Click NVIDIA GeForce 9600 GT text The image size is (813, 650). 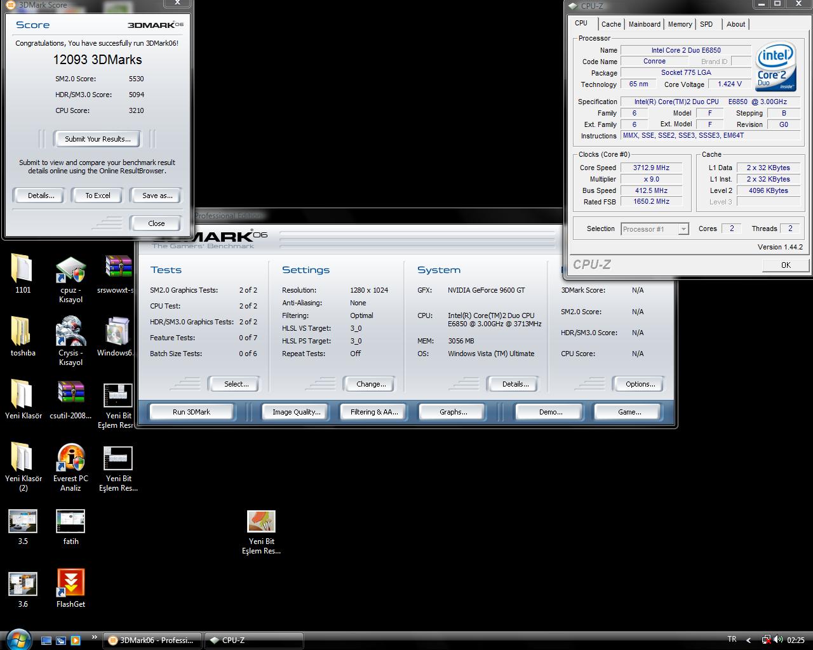point(487,290)
